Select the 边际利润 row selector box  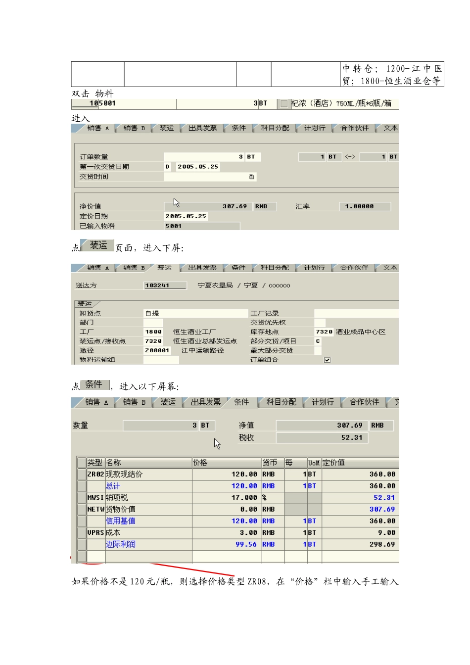pos(82,544)
